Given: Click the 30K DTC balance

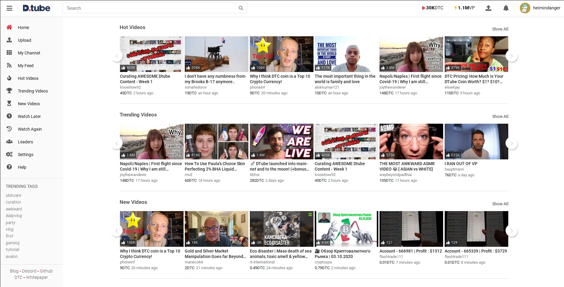Looking at the screenshot, I should coord(433,8).
